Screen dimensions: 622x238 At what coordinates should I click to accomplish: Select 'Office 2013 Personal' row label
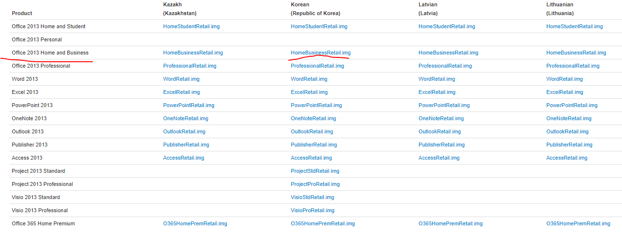coord(37,39)
